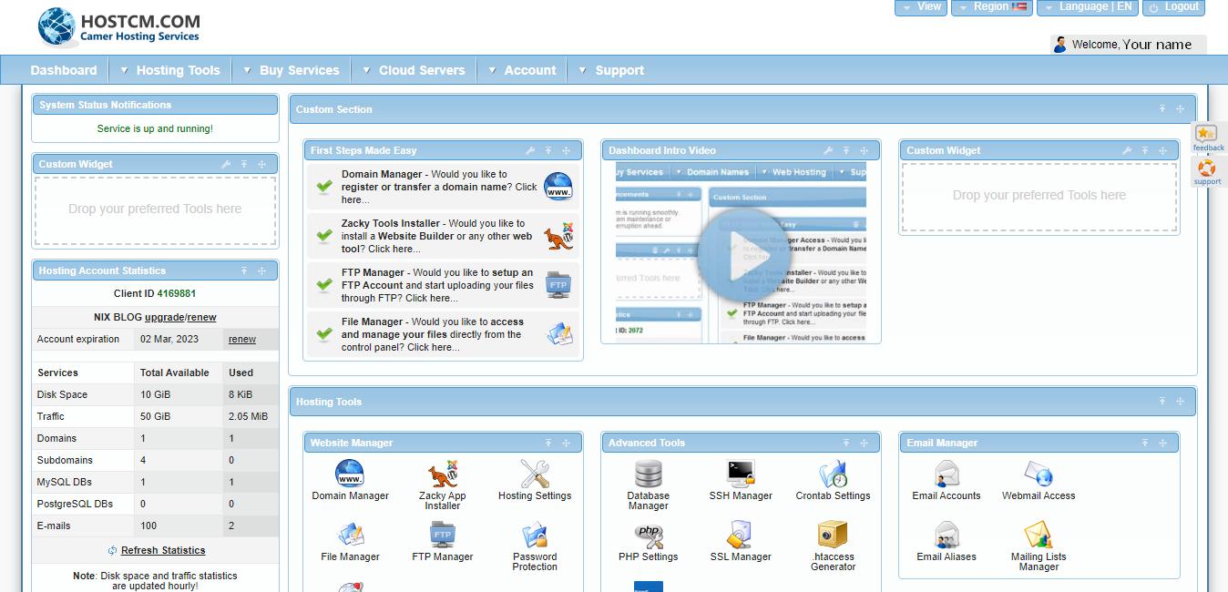
Task: Collapse the Advanced Tools widget
Action: 846,444
